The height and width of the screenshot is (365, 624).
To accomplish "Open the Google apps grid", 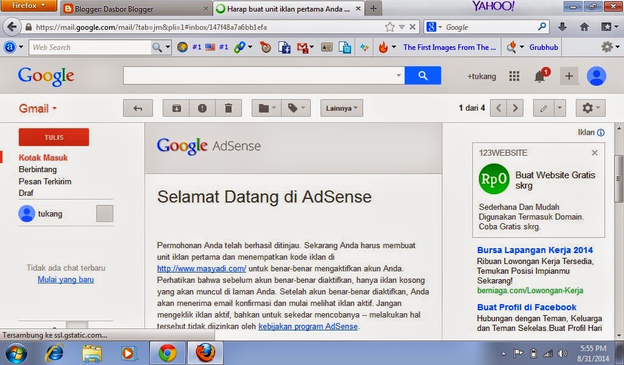I will click(514, 76).
